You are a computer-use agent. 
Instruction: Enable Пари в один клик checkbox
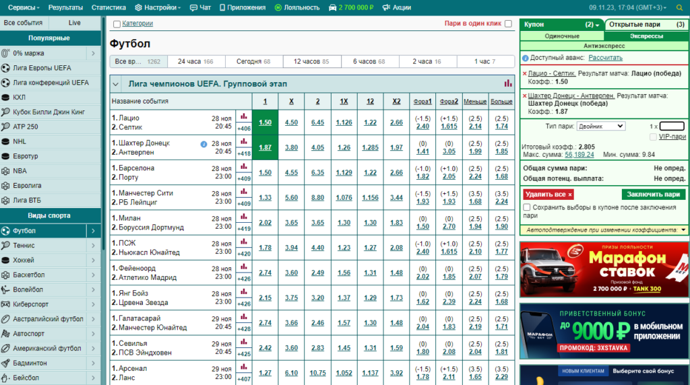[508, 24]
